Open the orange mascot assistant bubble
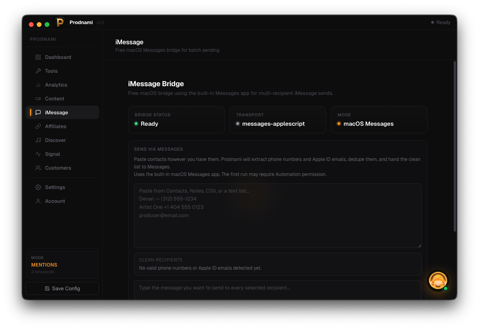This screenshot has width=479, height=329. click(438, 281)
